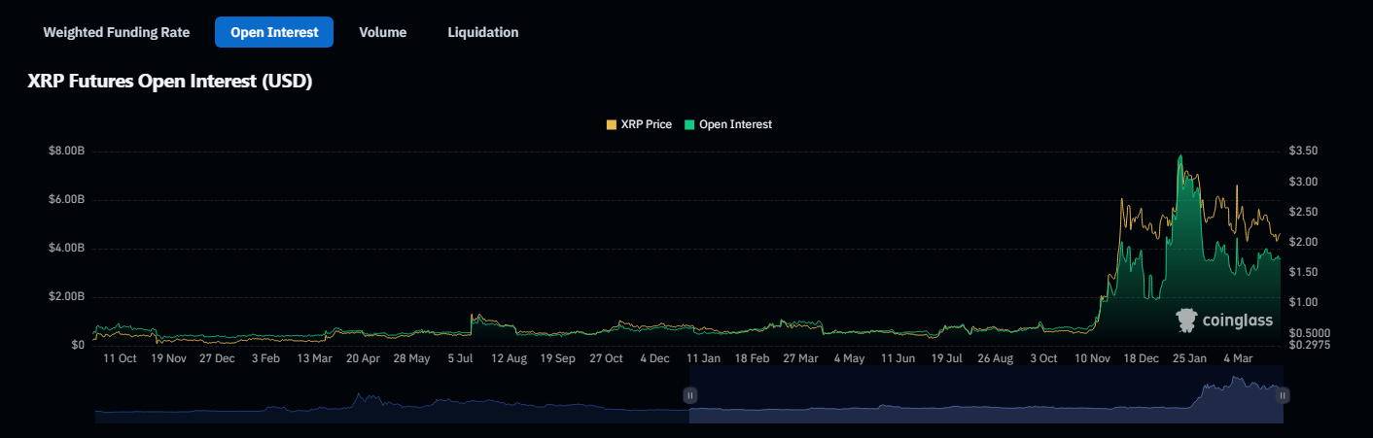Click the green Open Interest color swatch

(690, 124)
